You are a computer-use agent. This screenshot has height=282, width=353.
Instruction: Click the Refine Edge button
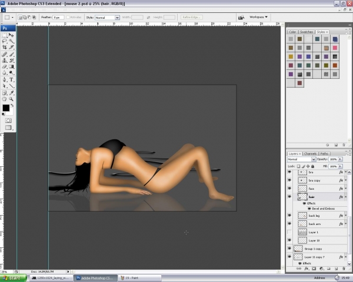(192, 17)
